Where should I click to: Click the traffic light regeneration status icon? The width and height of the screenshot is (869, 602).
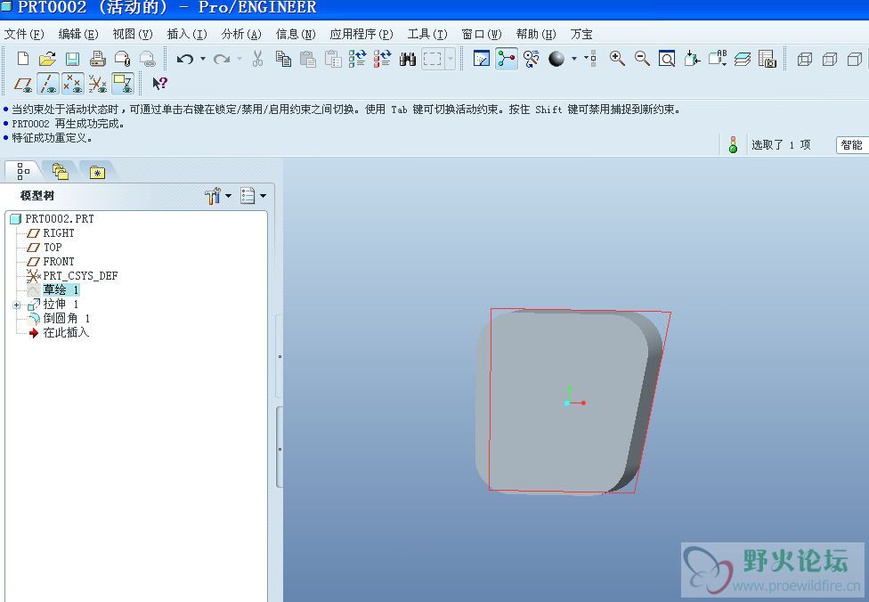coord(734,144)
